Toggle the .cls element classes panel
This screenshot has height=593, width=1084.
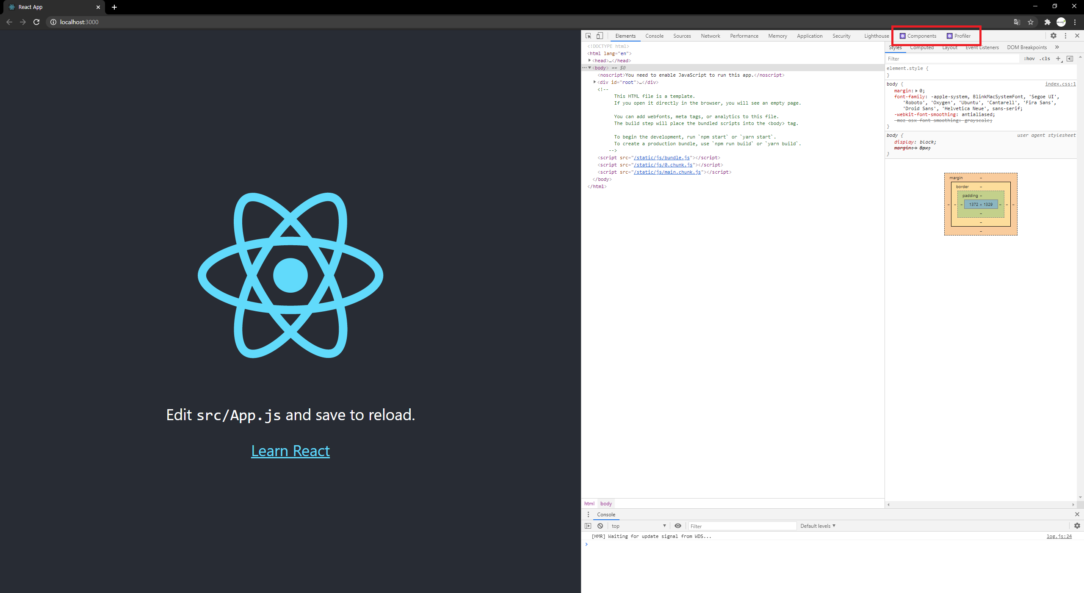click(x=1045, y=58)
